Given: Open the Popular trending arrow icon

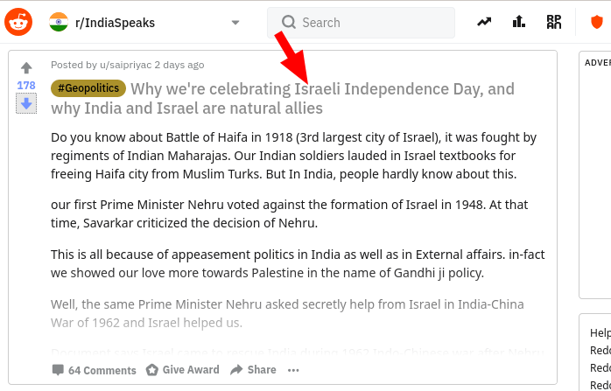Looking at the screenshot, I should click(x=484, y=22).
